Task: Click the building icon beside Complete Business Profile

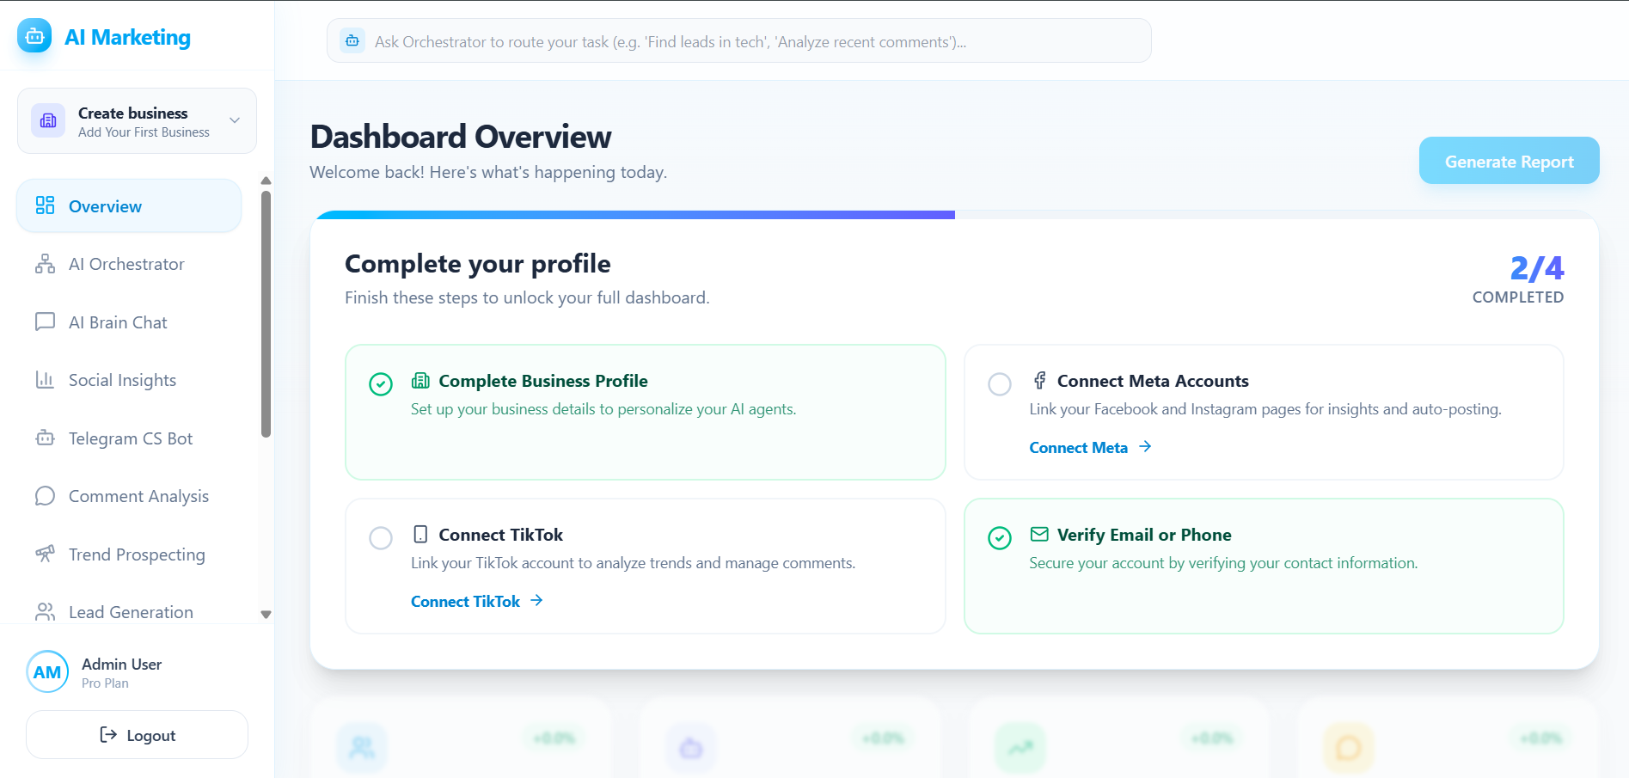Action: click(x=420, y=380)
